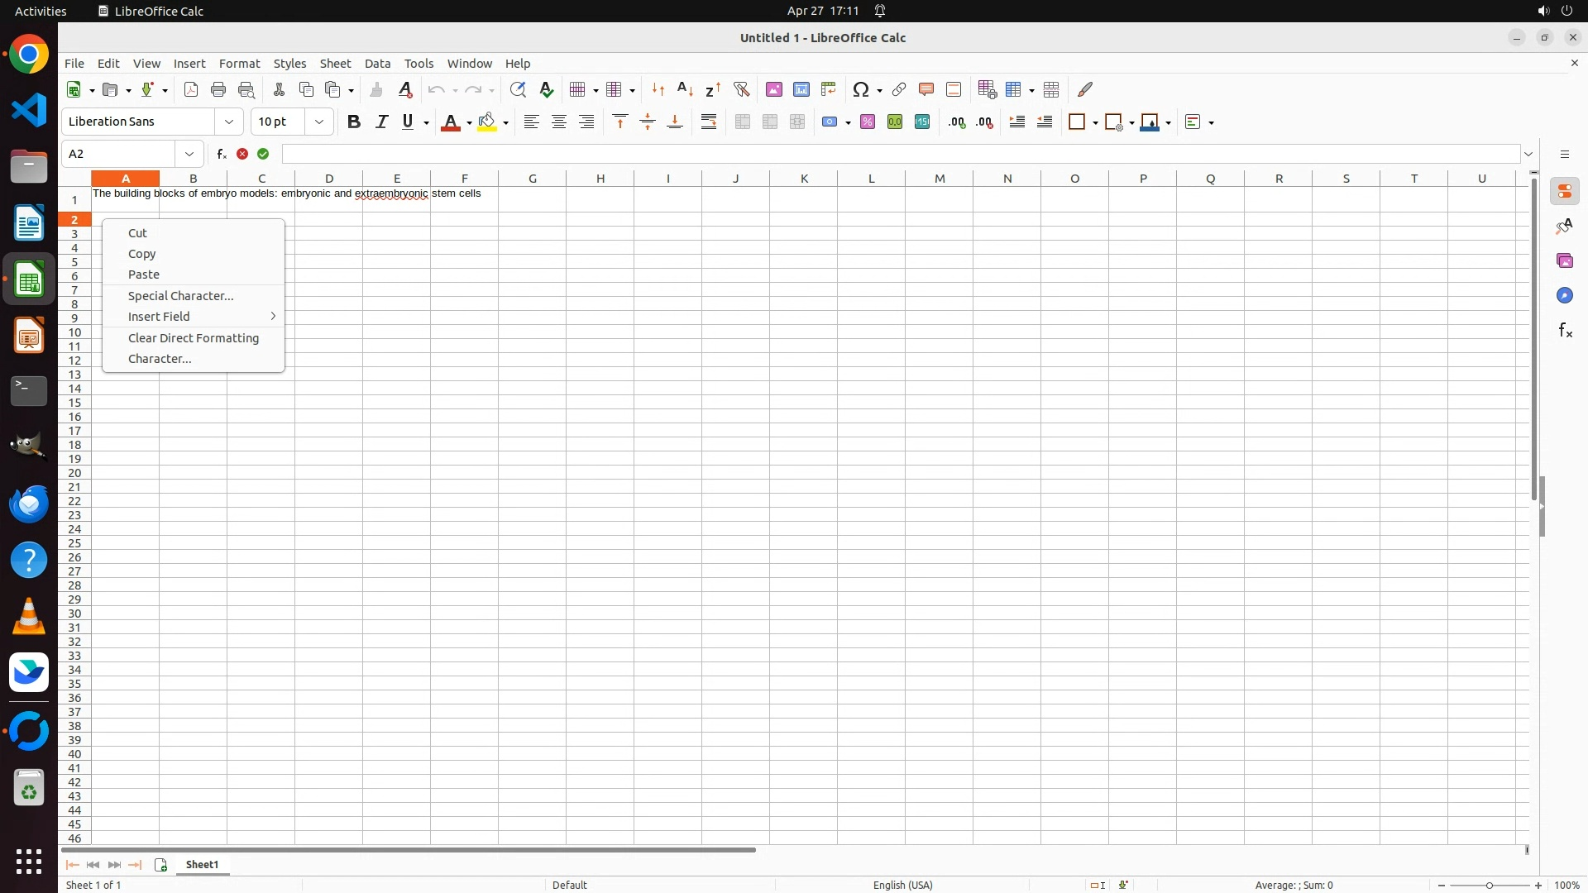The width and height of the screenshot is (1588, 893).
Task: Toggle Italic formatting
Action: 381,122
